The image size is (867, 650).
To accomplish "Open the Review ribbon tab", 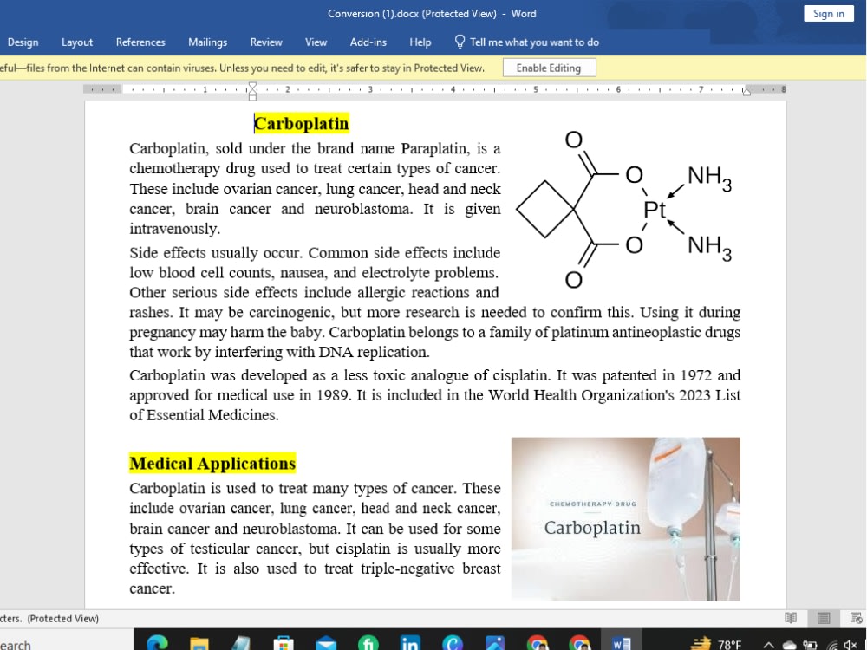I will [266, 42].
